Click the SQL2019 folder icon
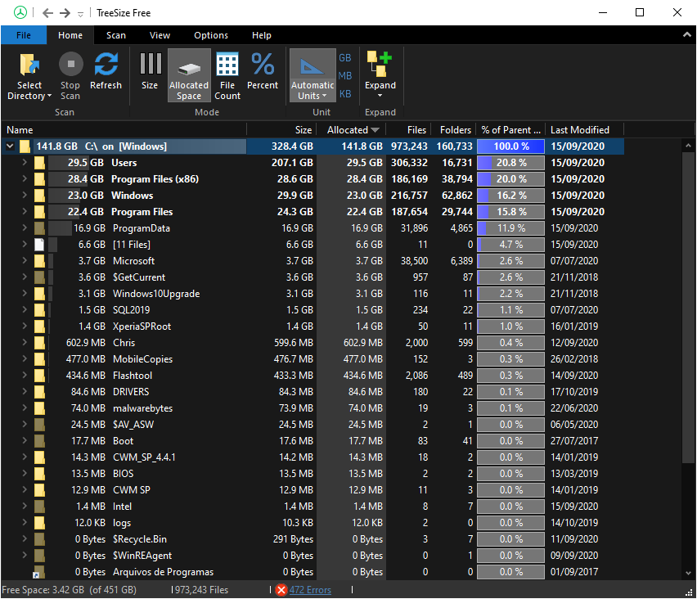697x599 pixels. (39, 310)
